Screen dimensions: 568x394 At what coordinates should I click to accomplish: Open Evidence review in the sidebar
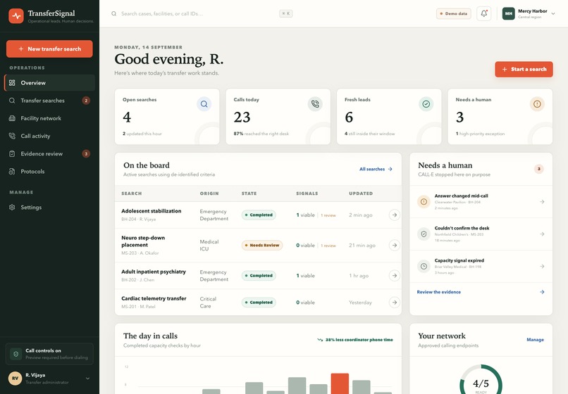pos(49,154)
